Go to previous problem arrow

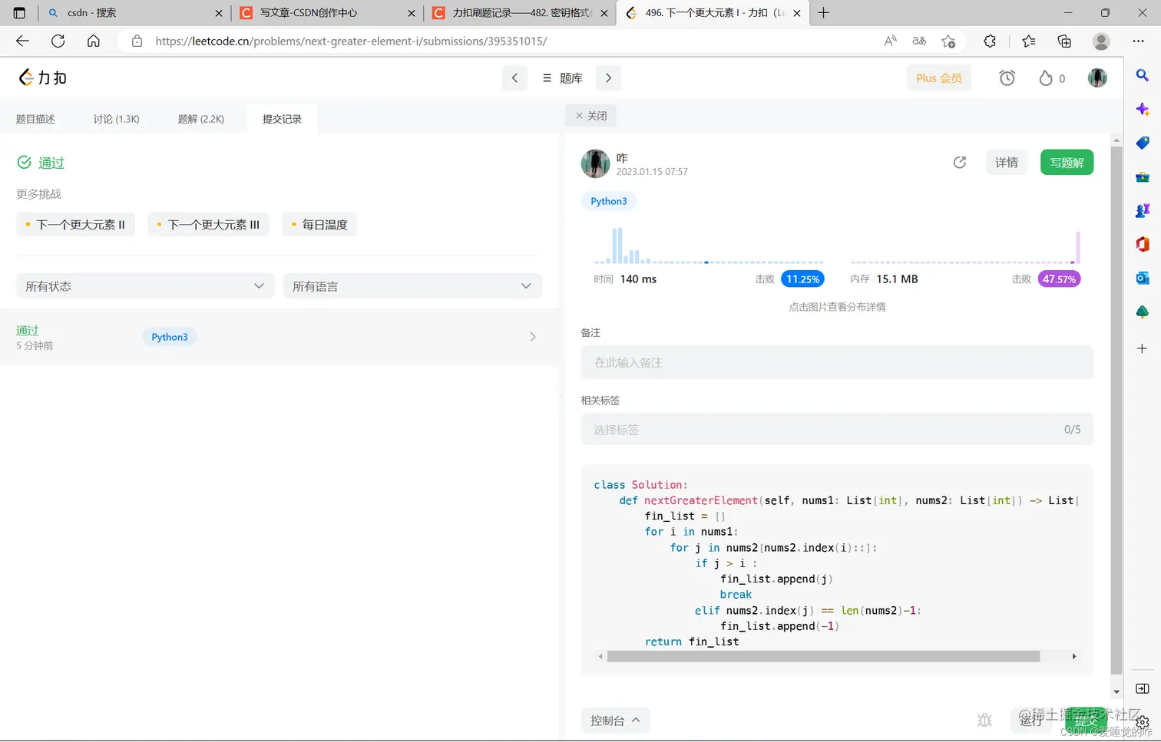point(514,77)
